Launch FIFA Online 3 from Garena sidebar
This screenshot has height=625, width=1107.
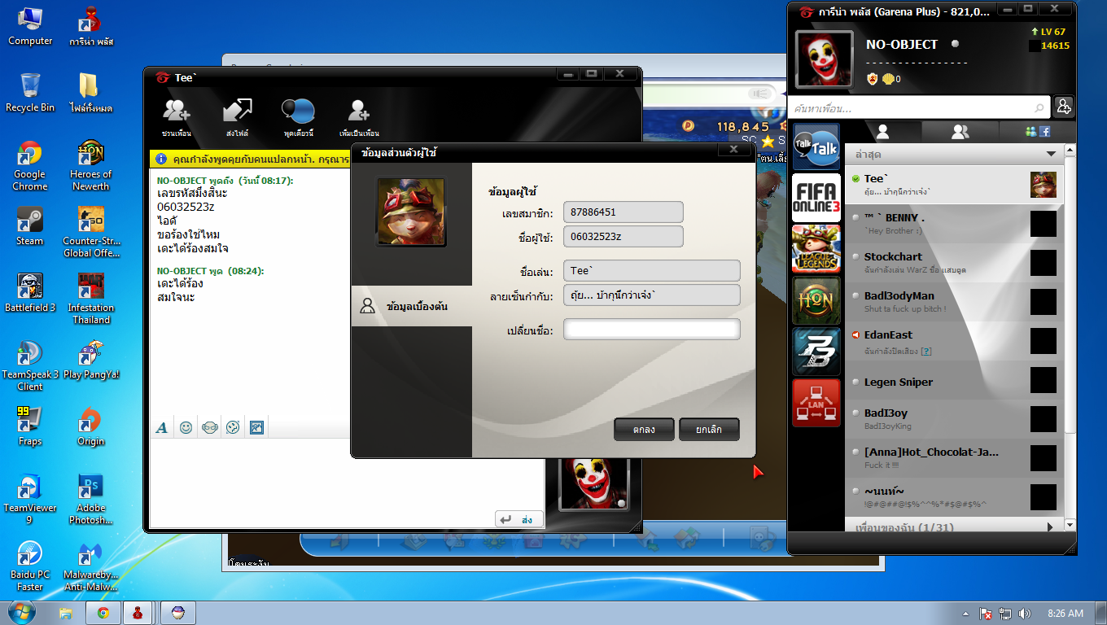pyautogui.click(x=816, y=198)
